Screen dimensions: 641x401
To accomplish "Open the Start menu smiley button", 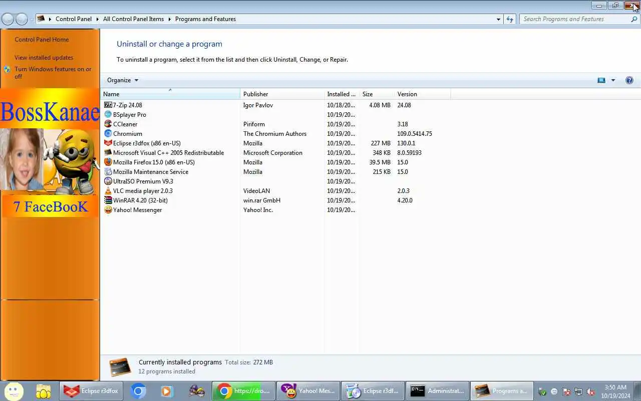I will pos(14,391).
